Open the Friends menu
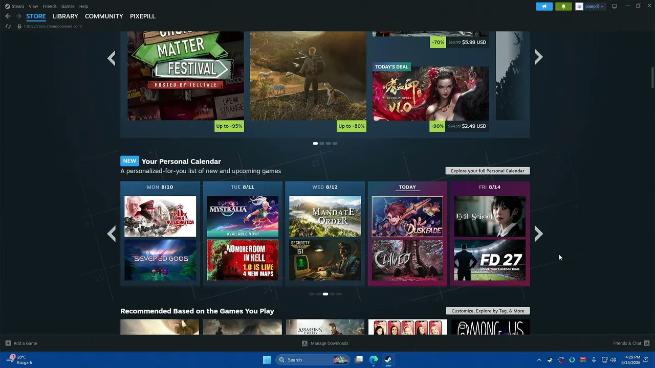The width and height of the screenshot is (655, 368). 50,6
